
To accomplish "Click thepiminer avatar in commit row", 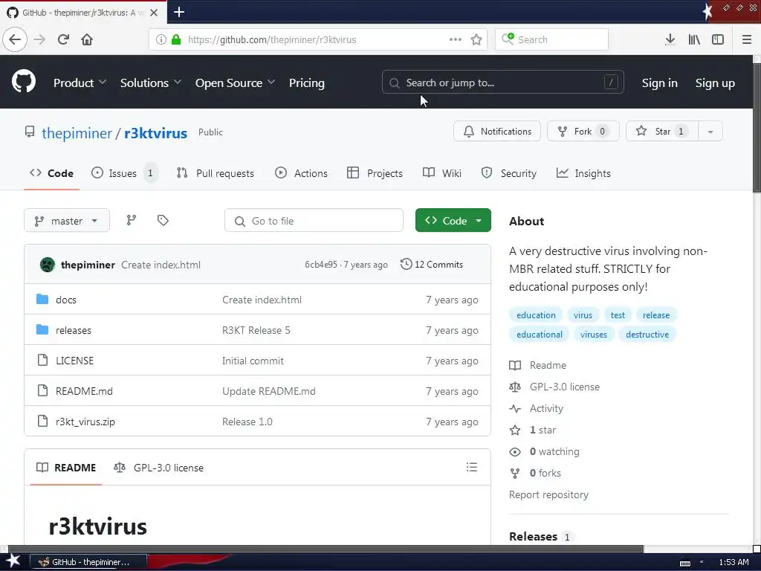I will 47,265.
